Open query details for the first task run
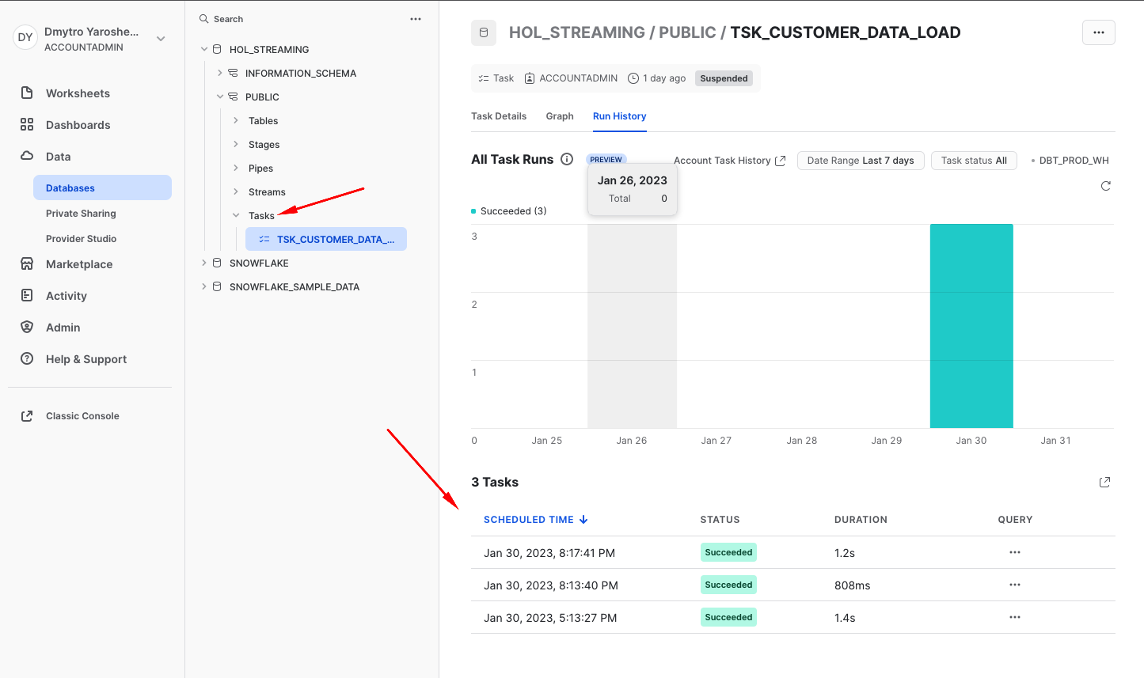Image resolution: width=1144 pixels, height=678 pixels. pos(1014,551)
